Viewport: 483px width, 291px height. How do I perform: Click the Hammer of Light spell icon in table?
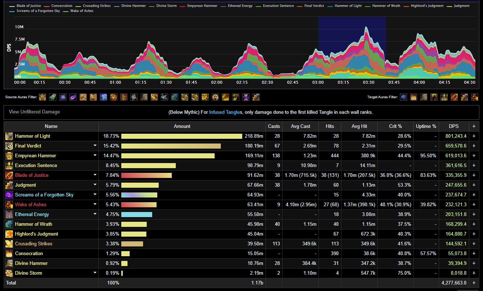(x=9, y=136)
